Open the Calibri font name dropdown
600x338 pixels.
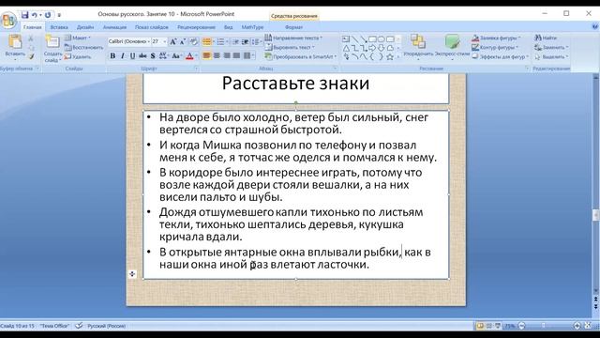148,41
